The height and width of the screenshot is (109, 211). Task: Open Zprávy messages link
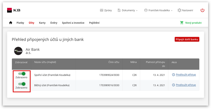pos(108,10)
